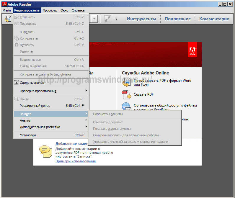Viewport: 235px width, 198px height.
Task: Click the globe file sharing icon
Action: point(126,107)
